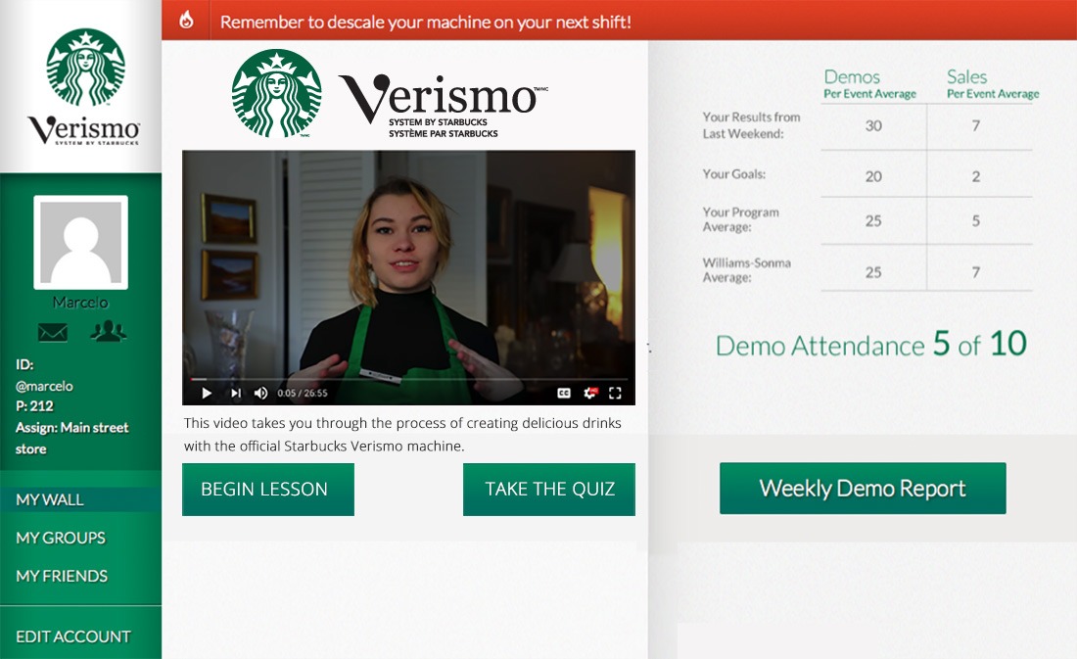Open EDIT ACCOUNT in the sidebar
This screenshot has height=659, width=1077.
(73, 636)
